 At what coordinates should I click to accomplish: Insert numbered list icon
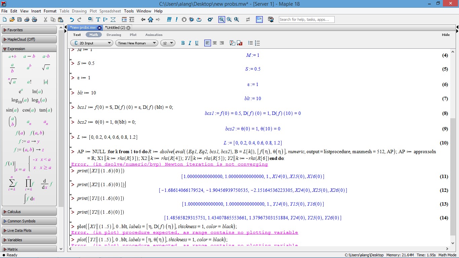click(x=257, y=43)
